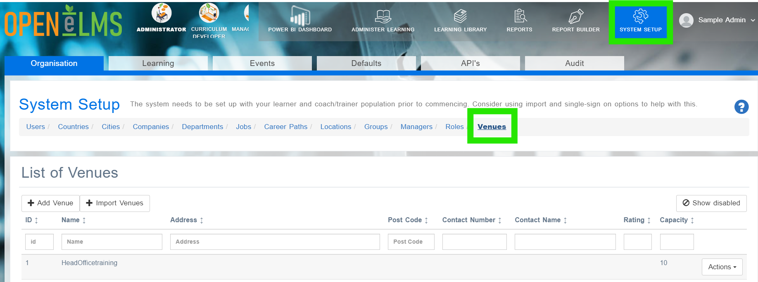
Task: Sort venues by Contact Number arrows
Action: pos(500,220)
